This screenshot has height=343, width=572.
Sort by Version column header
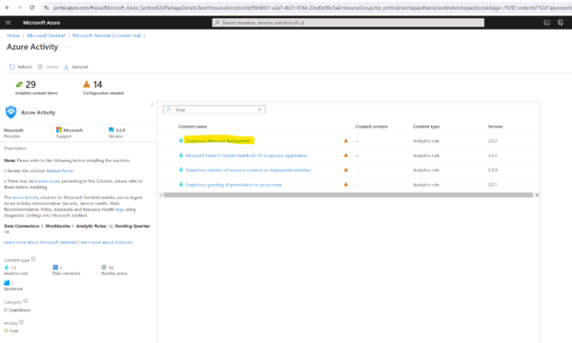click(495, 127)
